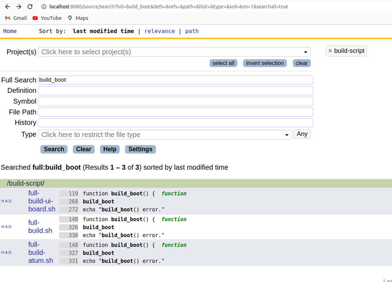Open History (H) for full-build.sh
The height and width of the screenshot is (282, 392).
[3, 227]
